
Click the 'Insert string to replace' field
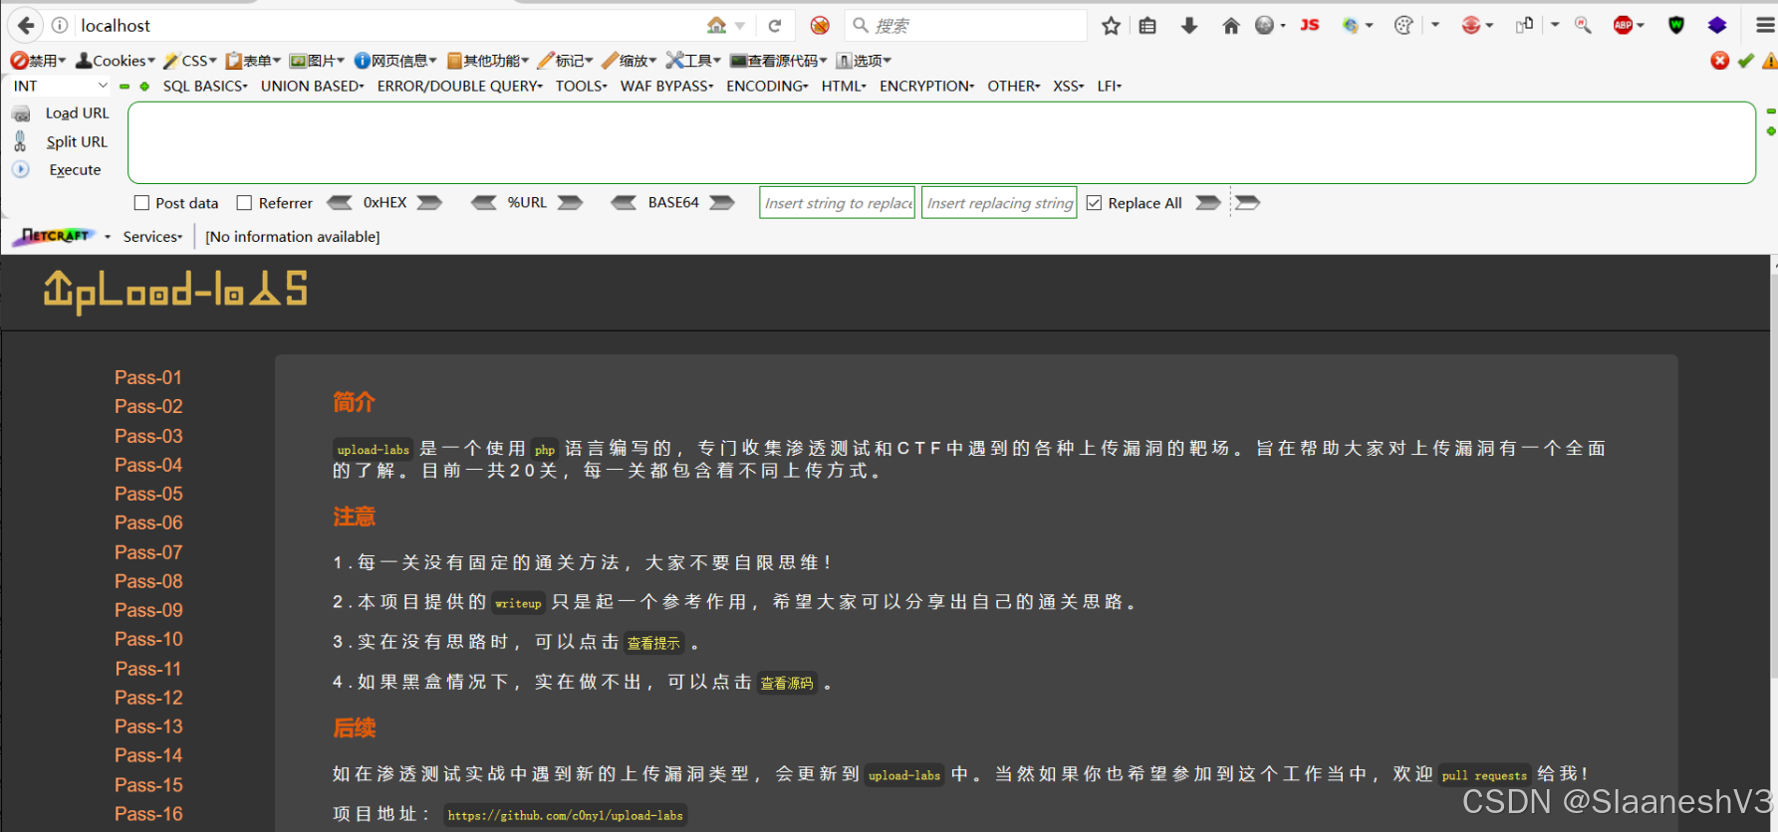(x=837, y=203)
